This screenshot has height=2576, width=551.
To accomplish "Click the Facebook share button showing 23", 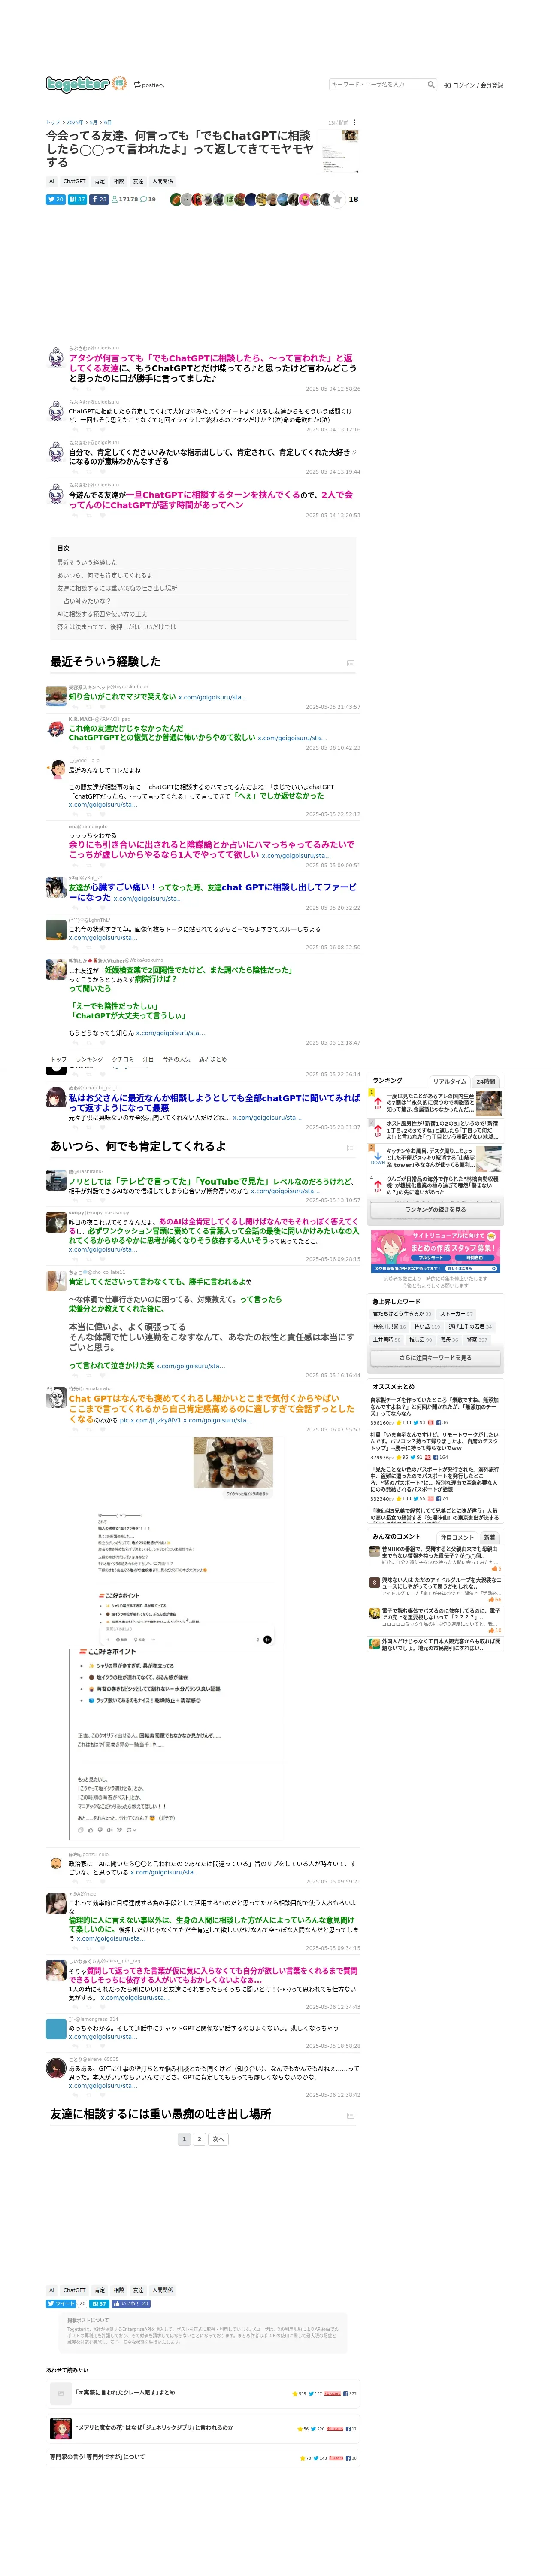I will (99, 199).
